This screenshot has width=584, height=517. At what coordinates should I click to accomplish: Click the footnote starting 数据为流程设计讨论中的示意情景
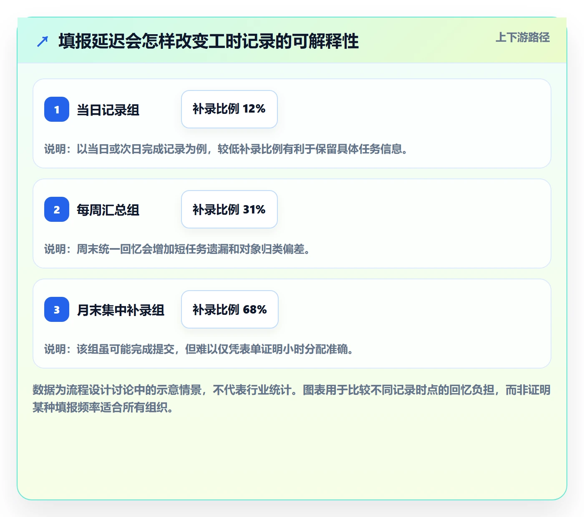(292, 399)
